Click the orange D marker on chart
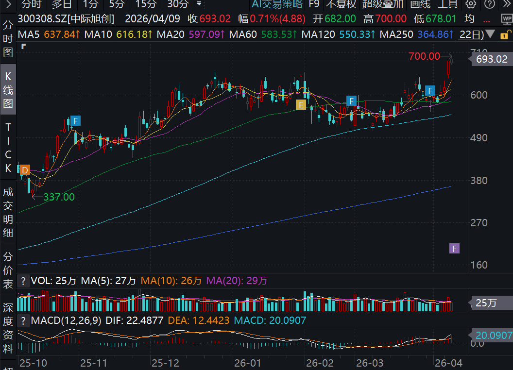 [x=24, y=170]
